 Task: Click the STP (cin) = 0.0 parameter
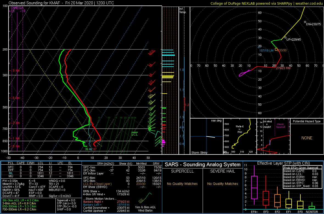coord(66,203)
